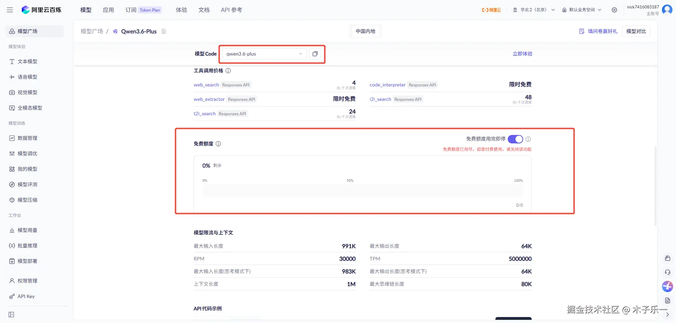Open 模型广场 in sidebar
Screen dimensions: 676x323
35,31
